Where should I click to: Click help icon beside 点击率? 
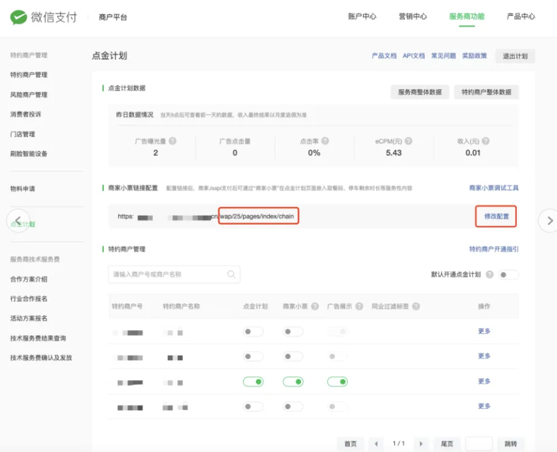coord(325,141)
